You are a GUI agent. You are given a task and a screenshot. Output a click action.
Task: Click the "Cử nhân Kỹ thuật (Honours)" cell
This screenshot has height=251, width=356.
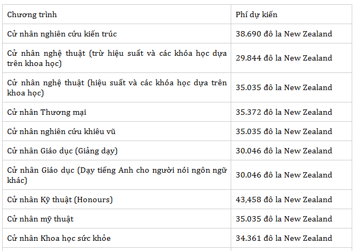[60, 200]
